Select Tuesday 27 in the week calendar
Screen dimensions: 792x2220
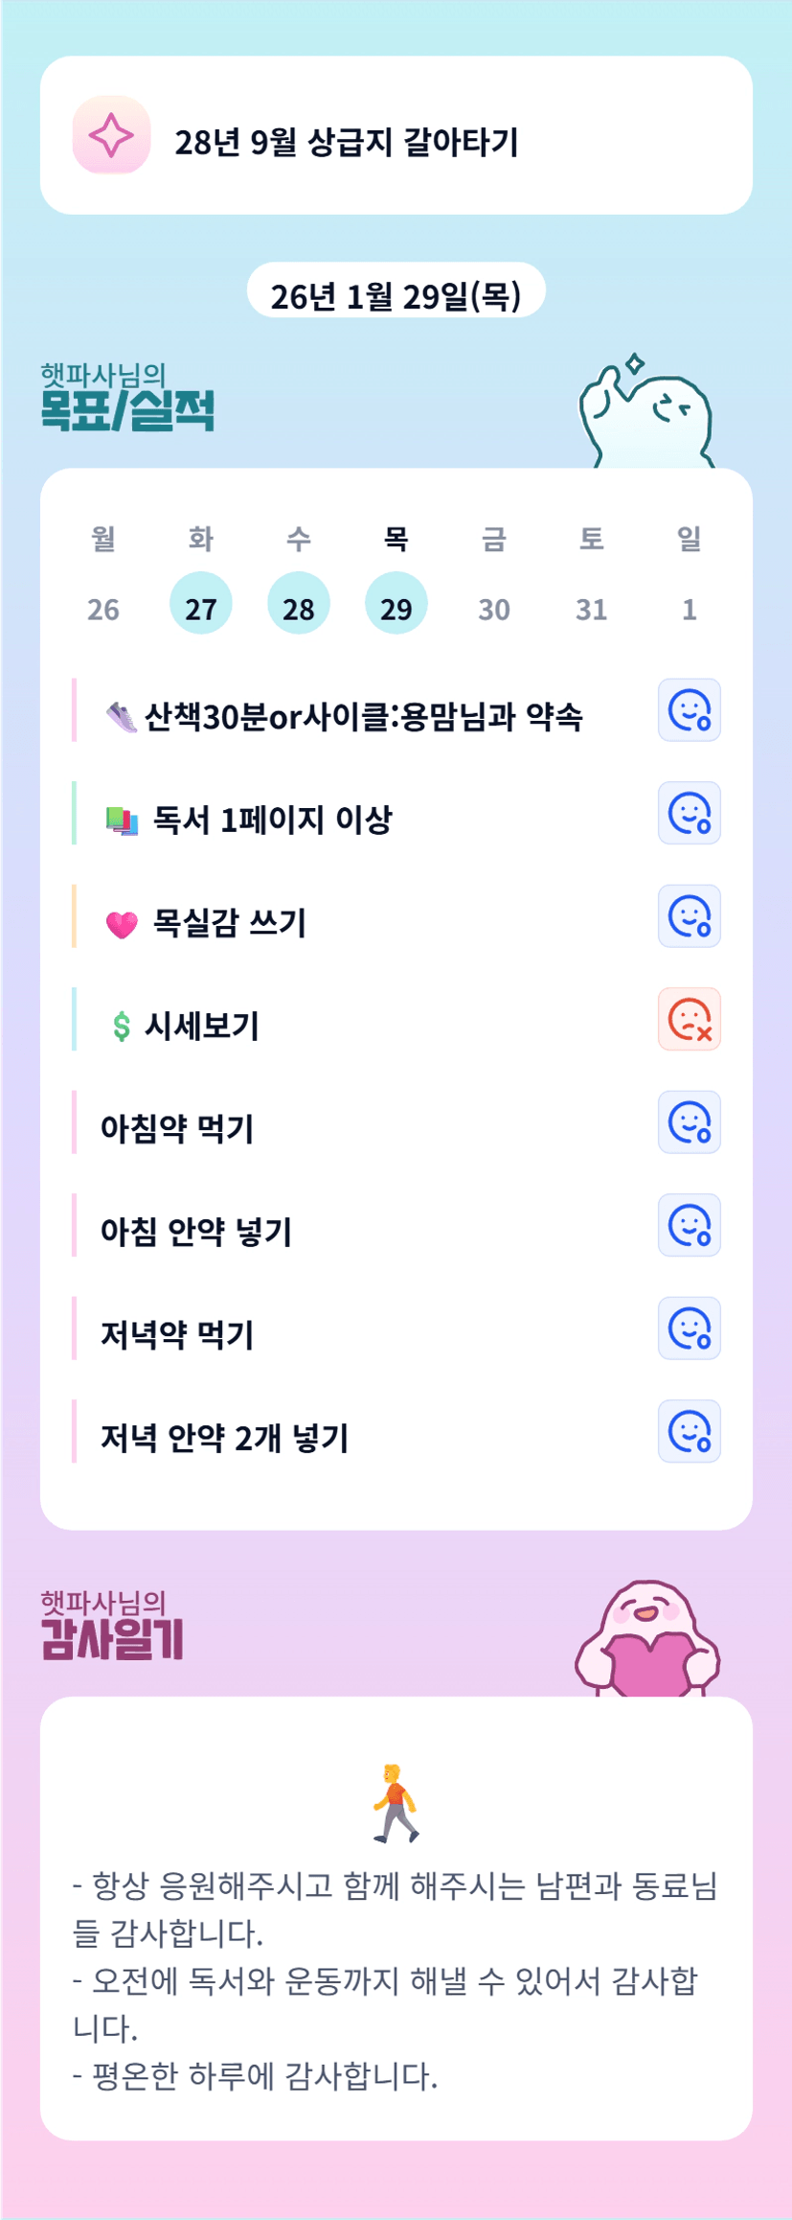(201, 604)
